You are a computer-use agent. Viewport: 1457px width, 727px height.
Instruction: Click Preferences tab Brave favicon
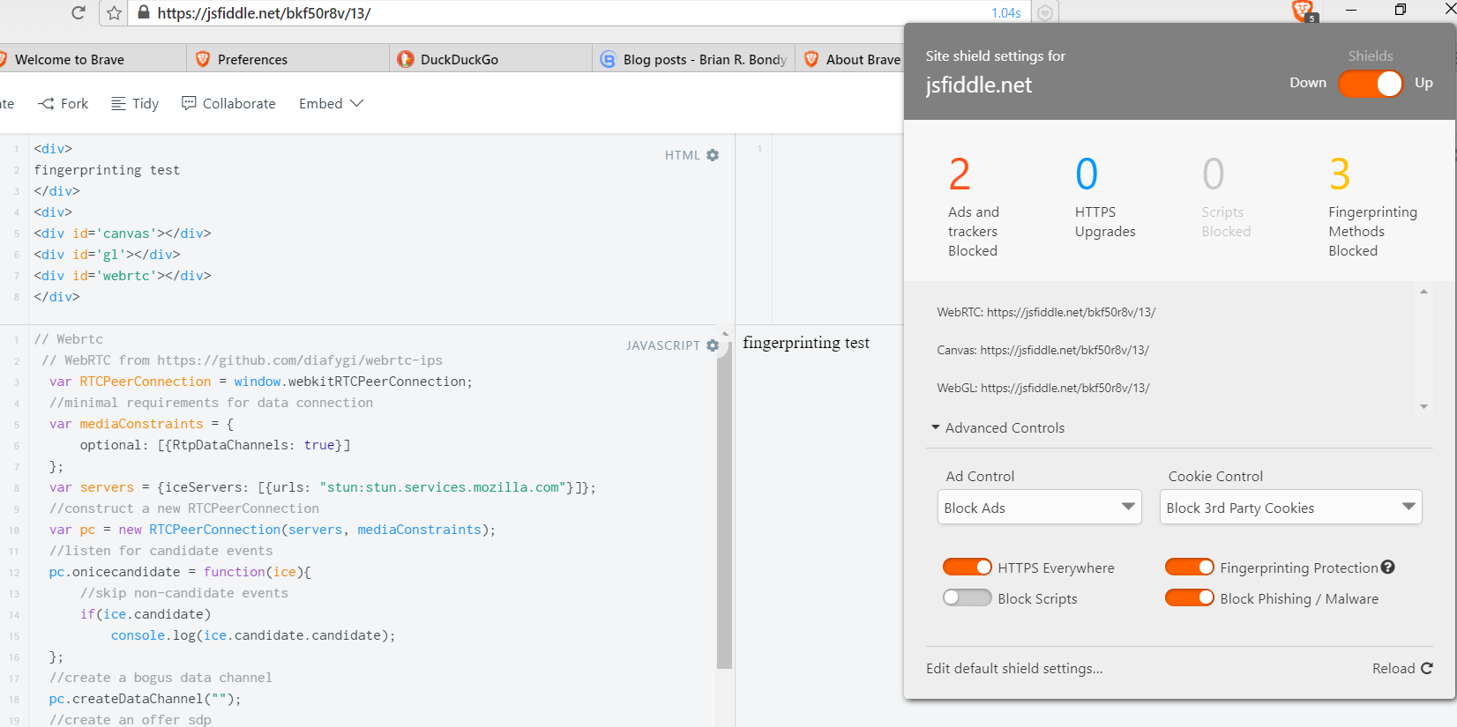point(203,59)
